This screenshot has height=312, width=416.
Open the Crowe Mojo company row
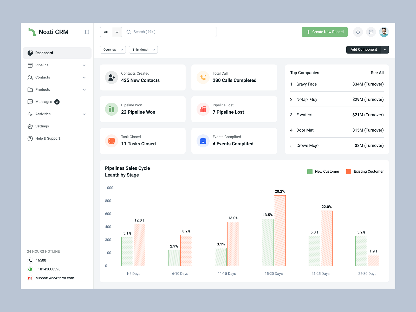point(337,146)
